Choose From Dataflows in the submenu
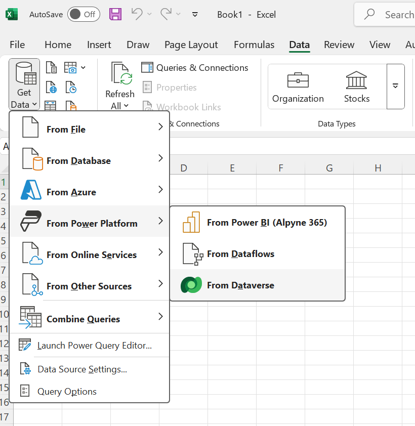 (258, 254)
